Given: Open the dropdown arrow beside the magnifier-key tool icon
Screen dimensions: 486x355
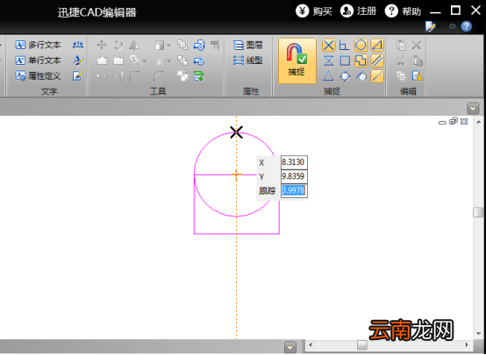Looking at the screenshot, I should [x=145, y=61].
